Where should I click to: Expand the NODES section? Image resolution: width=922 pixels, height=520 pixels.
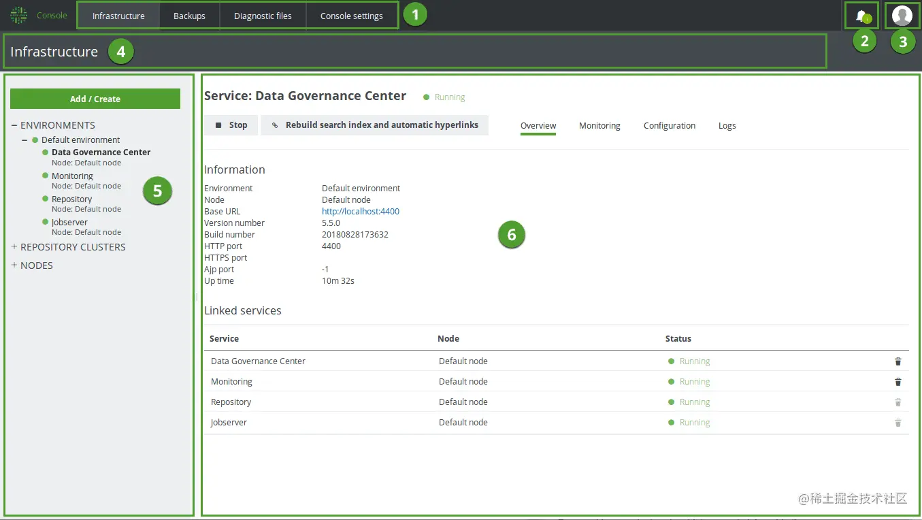pyautogui.click(x=14, y=265)
